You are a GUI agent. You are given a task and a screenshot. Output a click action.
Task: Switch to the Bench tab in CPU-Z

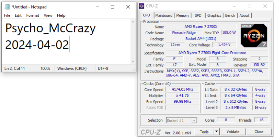(x=230, y=15)
